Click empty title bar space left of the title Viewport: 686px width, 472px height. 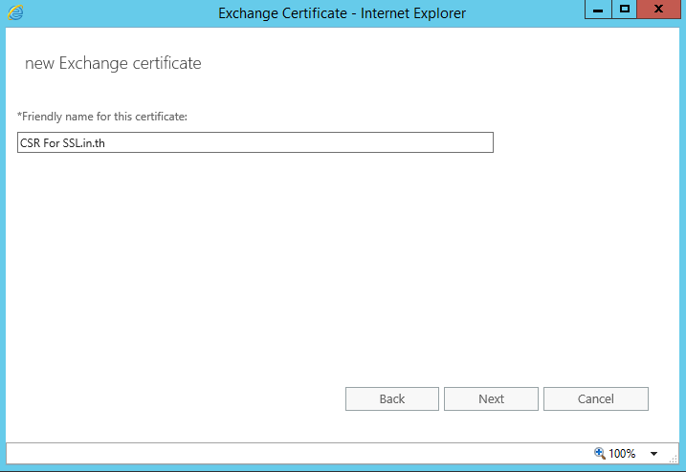click(115, 13)
